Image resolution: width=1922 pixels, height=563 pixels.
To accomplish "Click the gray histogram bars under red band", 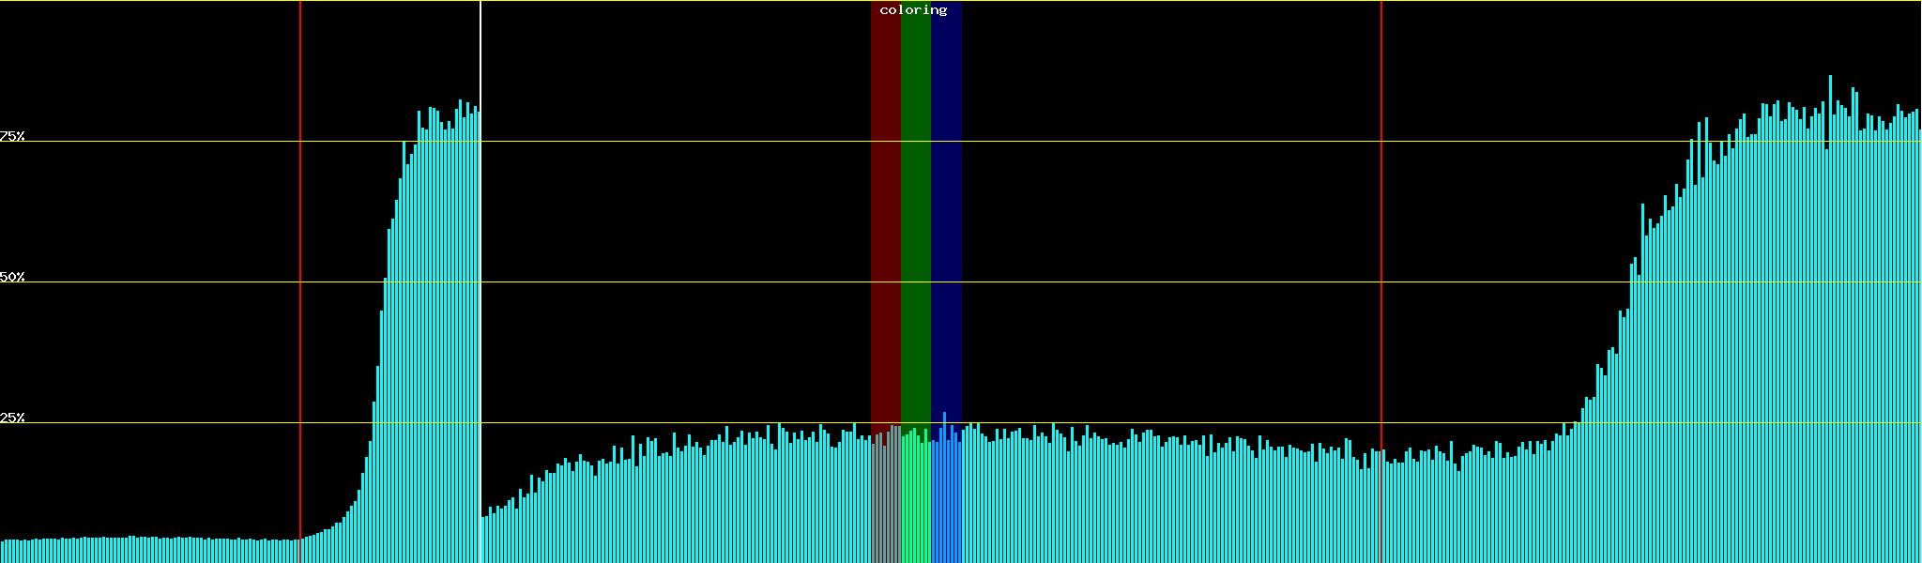I will pos(885,497).
